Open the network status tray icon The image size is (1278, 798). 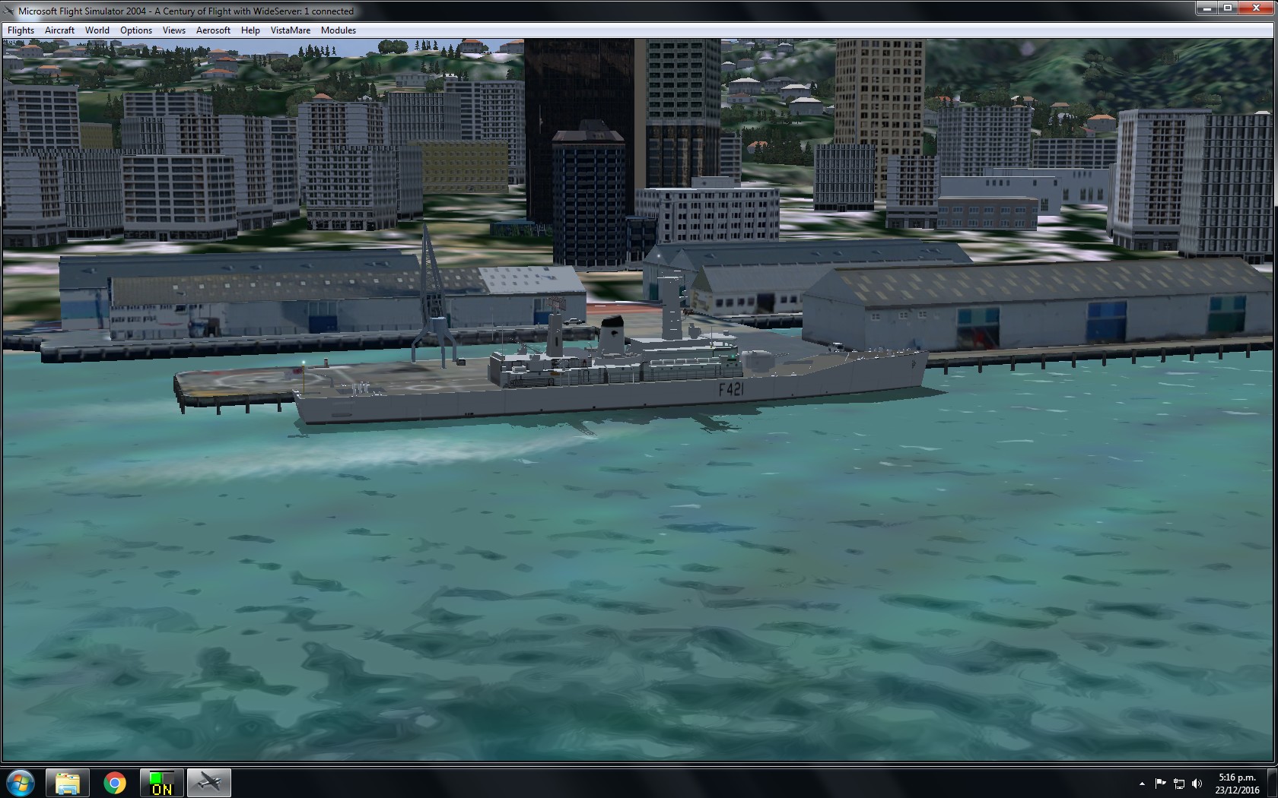click(x=1179, y=784)
